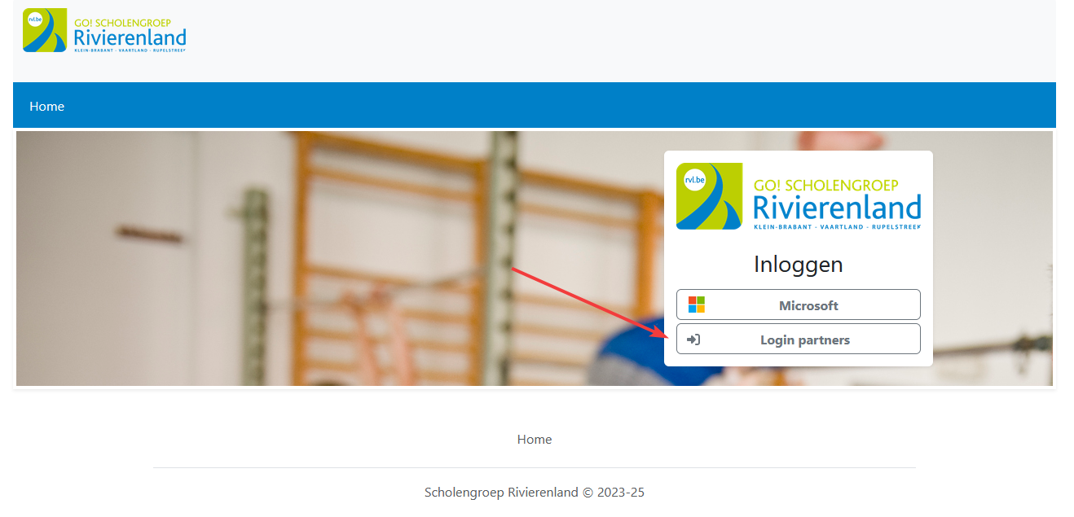Image resolution: width=1074 pixels, height=517 pixels.
Task: Sign in with the Microsoft button
Action: tap(798, 305)
